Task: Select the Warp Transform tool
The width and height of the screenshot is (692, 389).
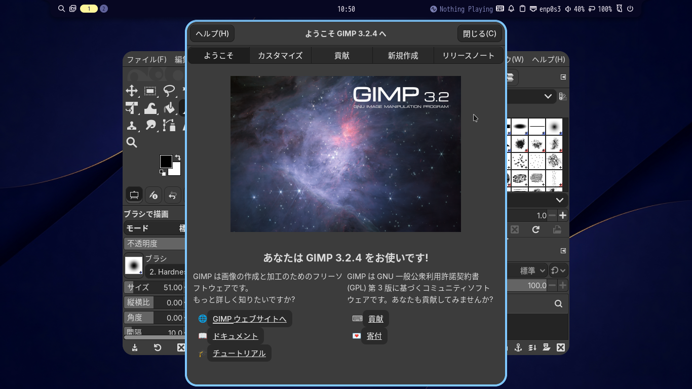Action: (x=150, y=108)
